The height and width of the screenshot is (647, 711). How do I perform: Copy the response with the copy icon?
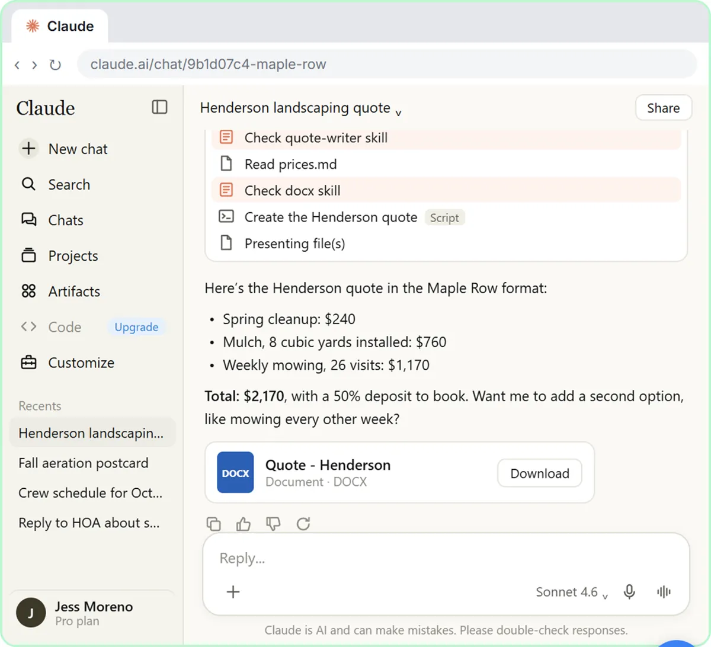[213, 524]
